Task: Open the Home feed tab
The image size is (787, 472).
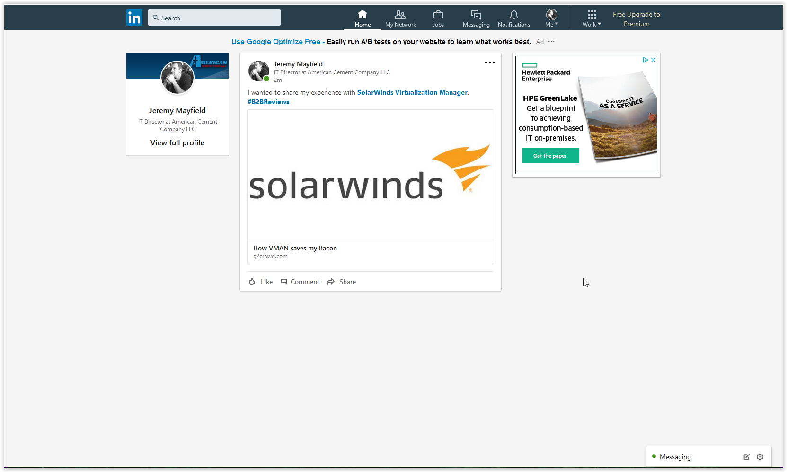Action: click(x=363, y=18)
